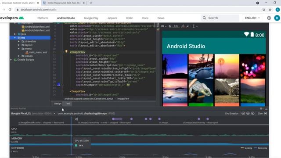Collapse the res folder
Screen dimensions: 281x158
(x=15, y=38)
